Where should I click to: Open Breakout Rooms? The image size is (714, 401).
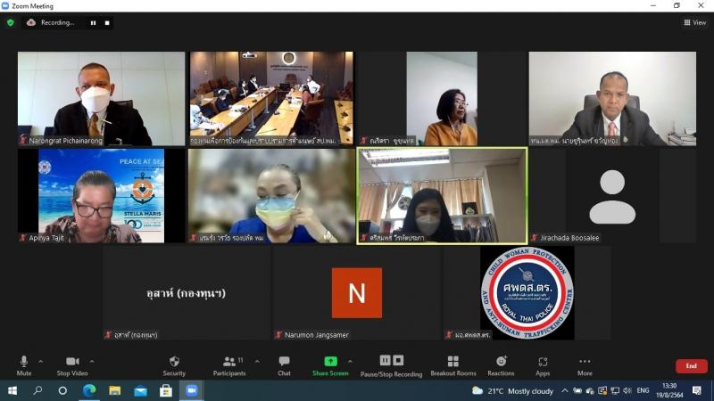[453, 366]
